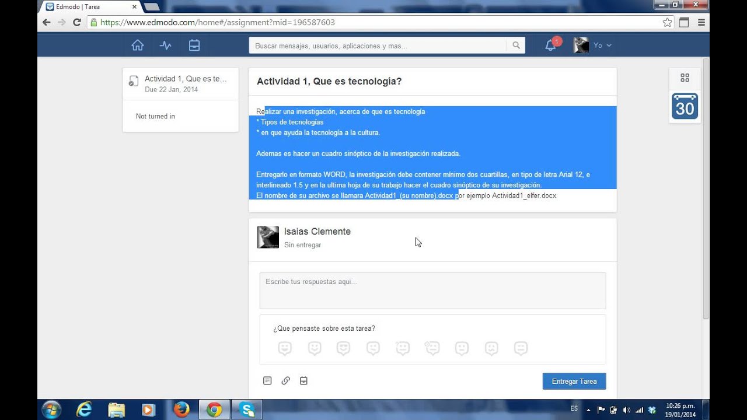The width and height of the screenshot is (747, 420).
Task: Reload the page with refresh icon
Action: (x=77, y=22)
